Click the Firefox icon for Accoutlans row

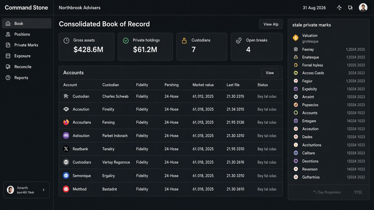pyautogui.click(x=66, y=122)
